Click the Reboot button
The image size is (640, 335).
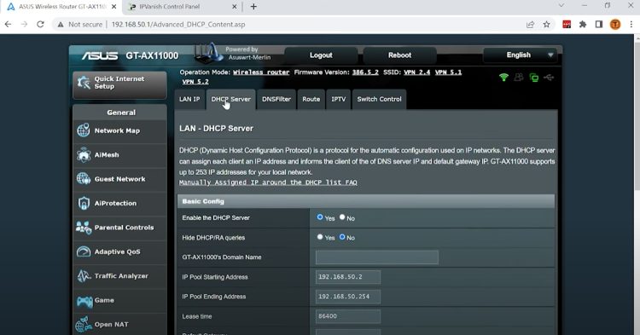pos(399,55)
